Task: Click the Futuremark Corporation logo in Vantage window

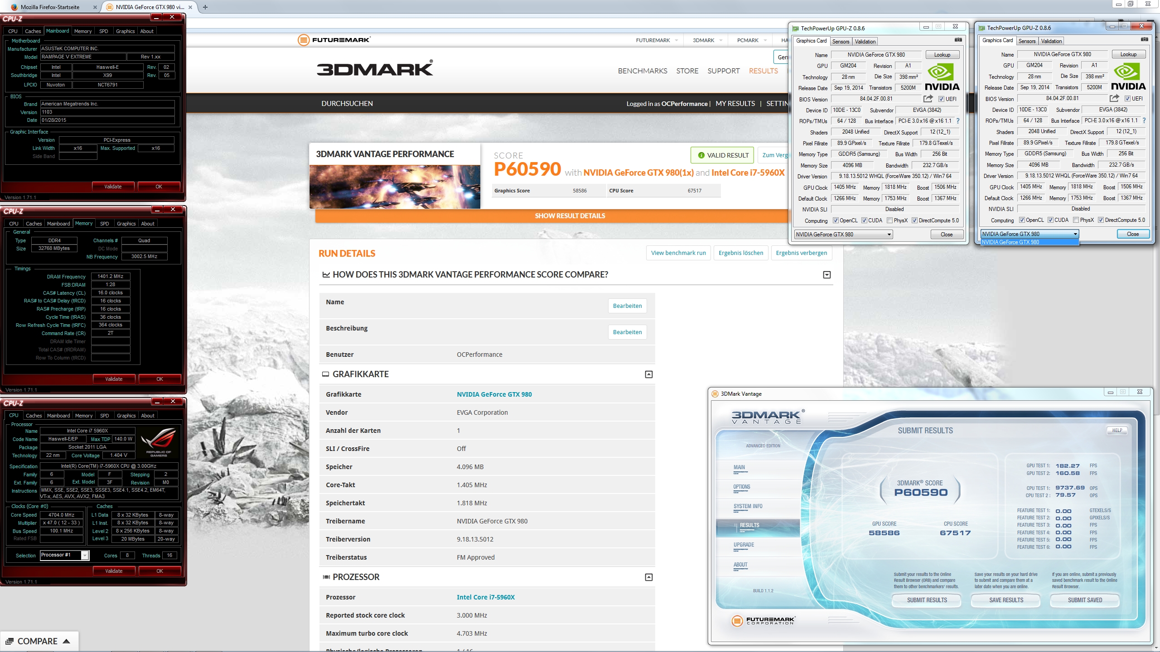Action: (x=764, y=620)
